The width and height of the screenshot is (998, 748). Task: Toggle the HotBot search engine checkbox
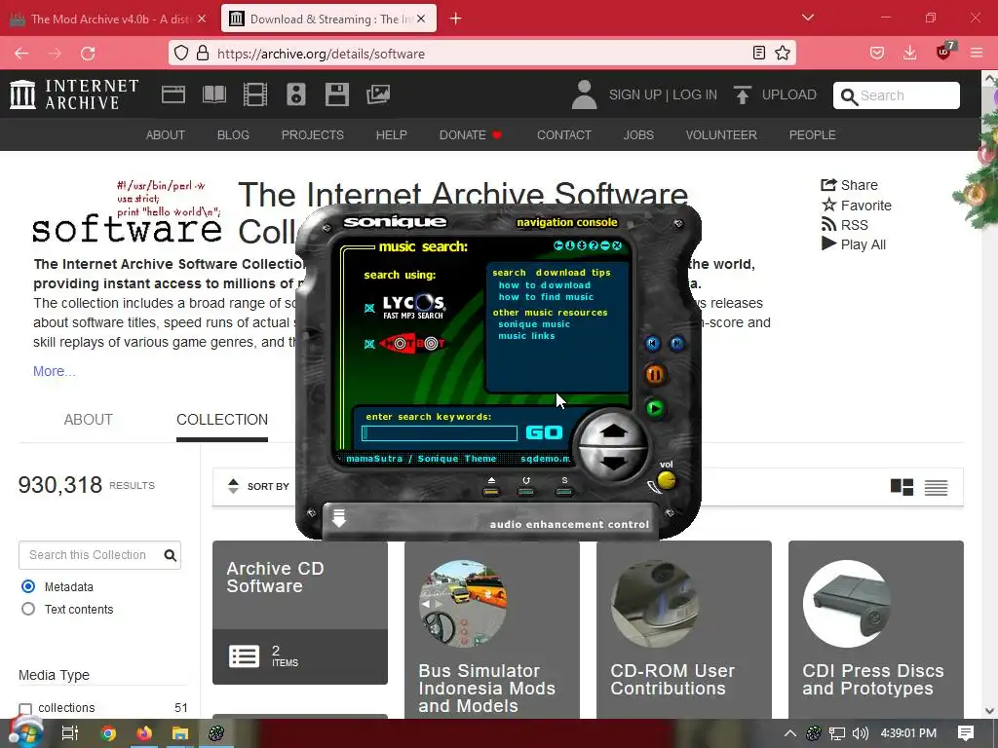369,344
